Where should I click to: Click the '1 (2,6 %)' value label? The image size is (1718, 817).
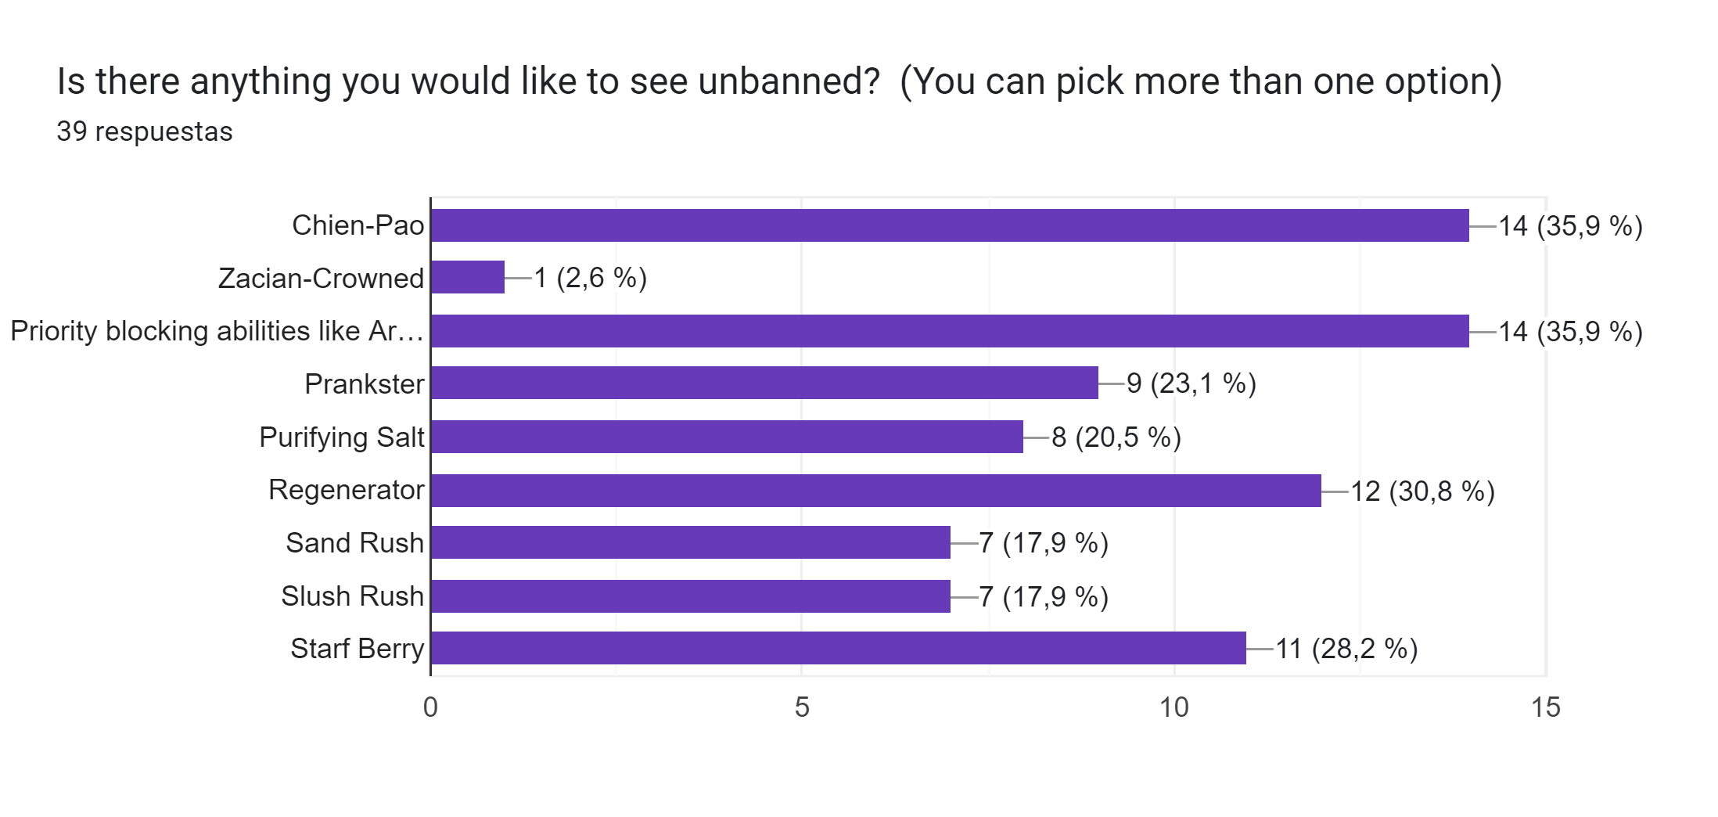(590, 278)
